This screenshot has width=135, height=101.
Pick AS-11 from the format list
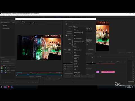(75, 36)
